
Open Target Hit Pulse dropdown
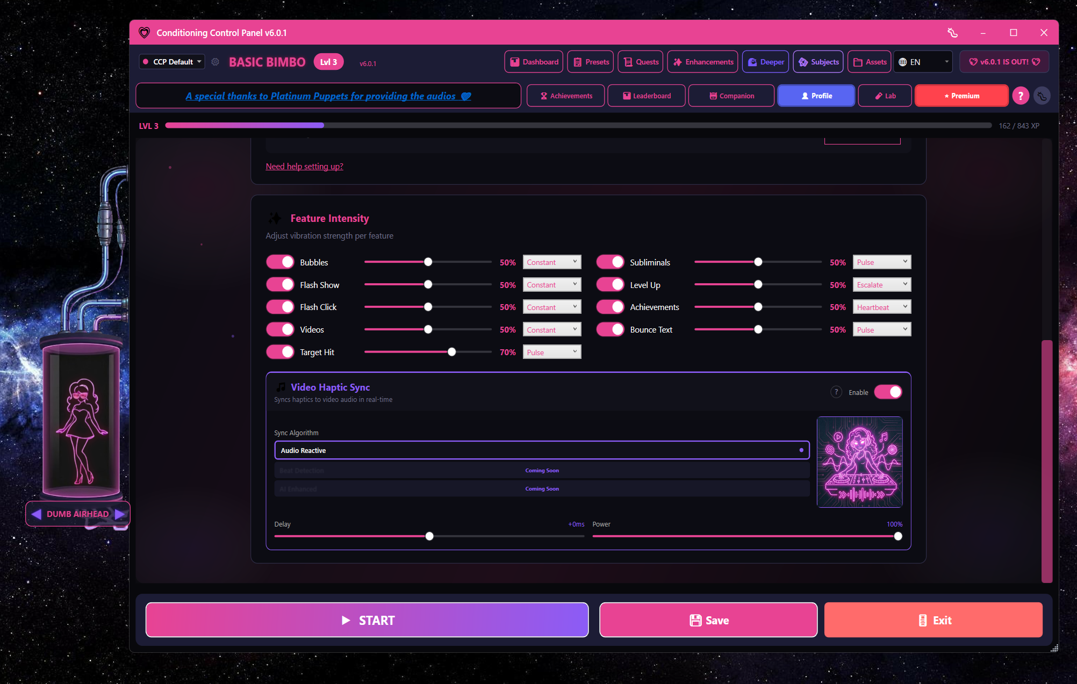pyautogui.click(x=552, y=352)
